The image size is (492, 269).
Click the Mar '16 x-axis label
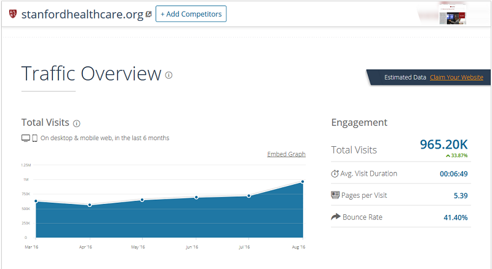click(31, 247)
